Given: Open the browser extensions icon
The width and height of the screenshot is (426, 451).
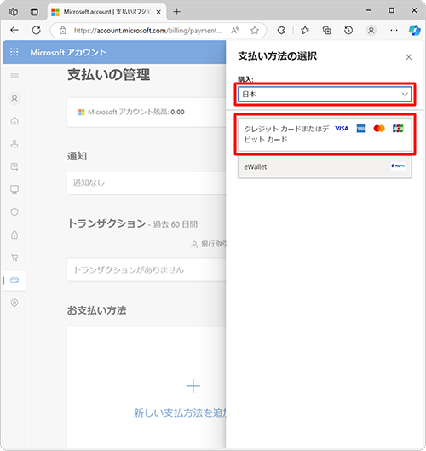Looking at the screenshot, I should coord(281,30).
